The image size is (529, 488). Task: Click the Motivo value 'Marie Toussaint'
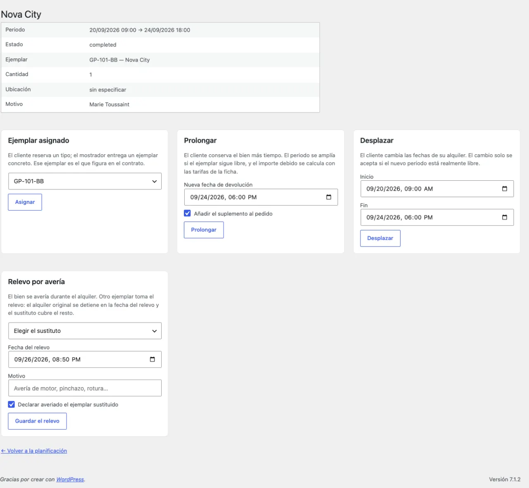coord(110,105)
